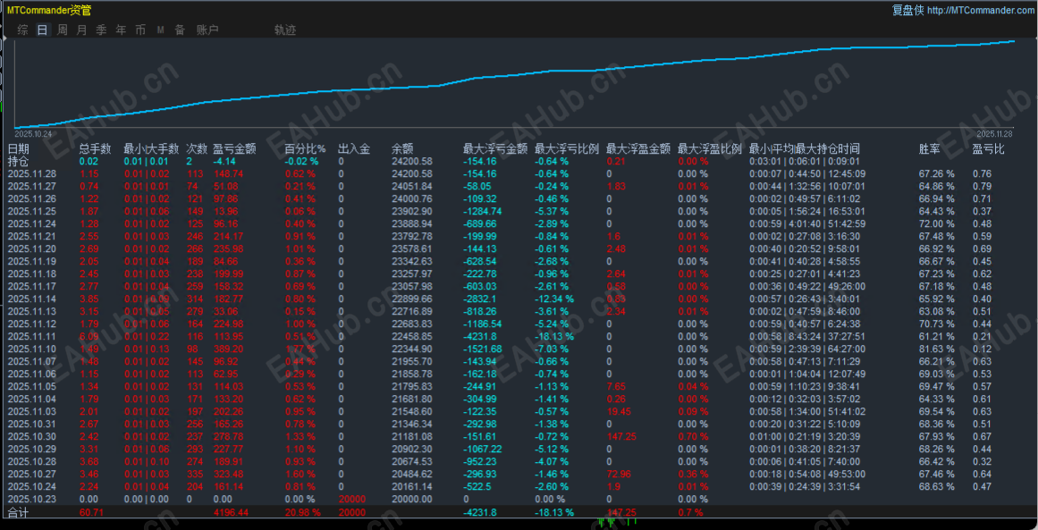This screenshot has width=1038, height=530.
Task: Click profit/loss ratio 0.12
Action: 982,349
